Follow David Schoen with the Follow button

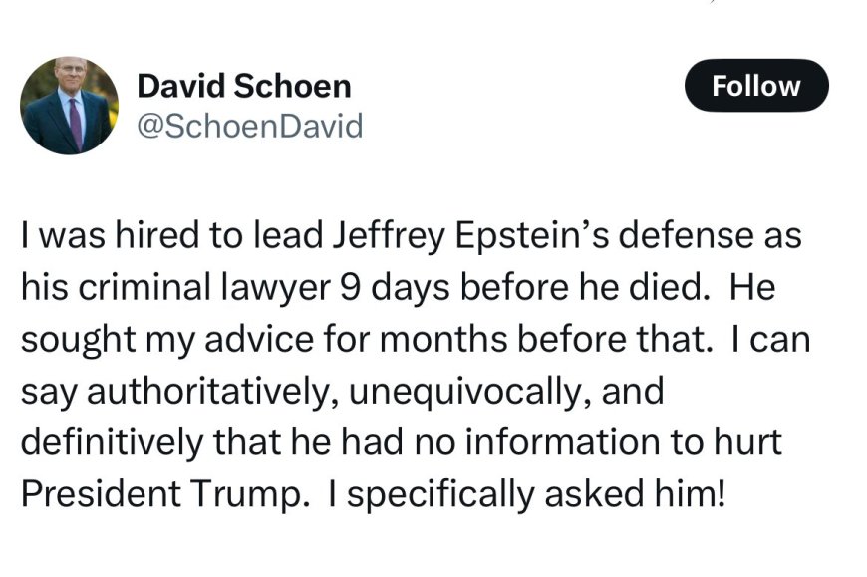[756, 86]
